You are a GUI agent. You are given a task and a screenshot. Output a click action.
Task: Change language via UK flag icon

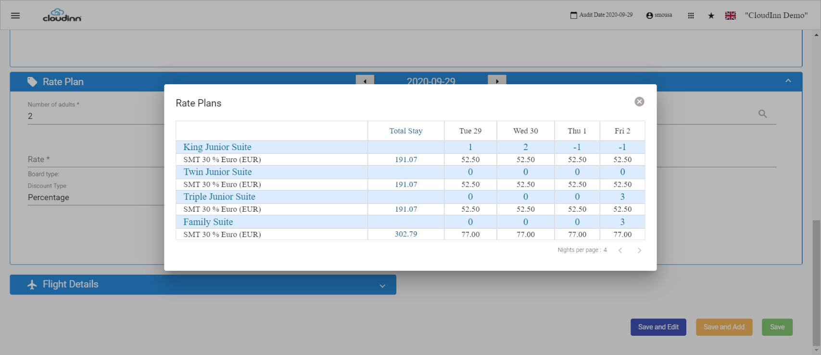(730, 15)
